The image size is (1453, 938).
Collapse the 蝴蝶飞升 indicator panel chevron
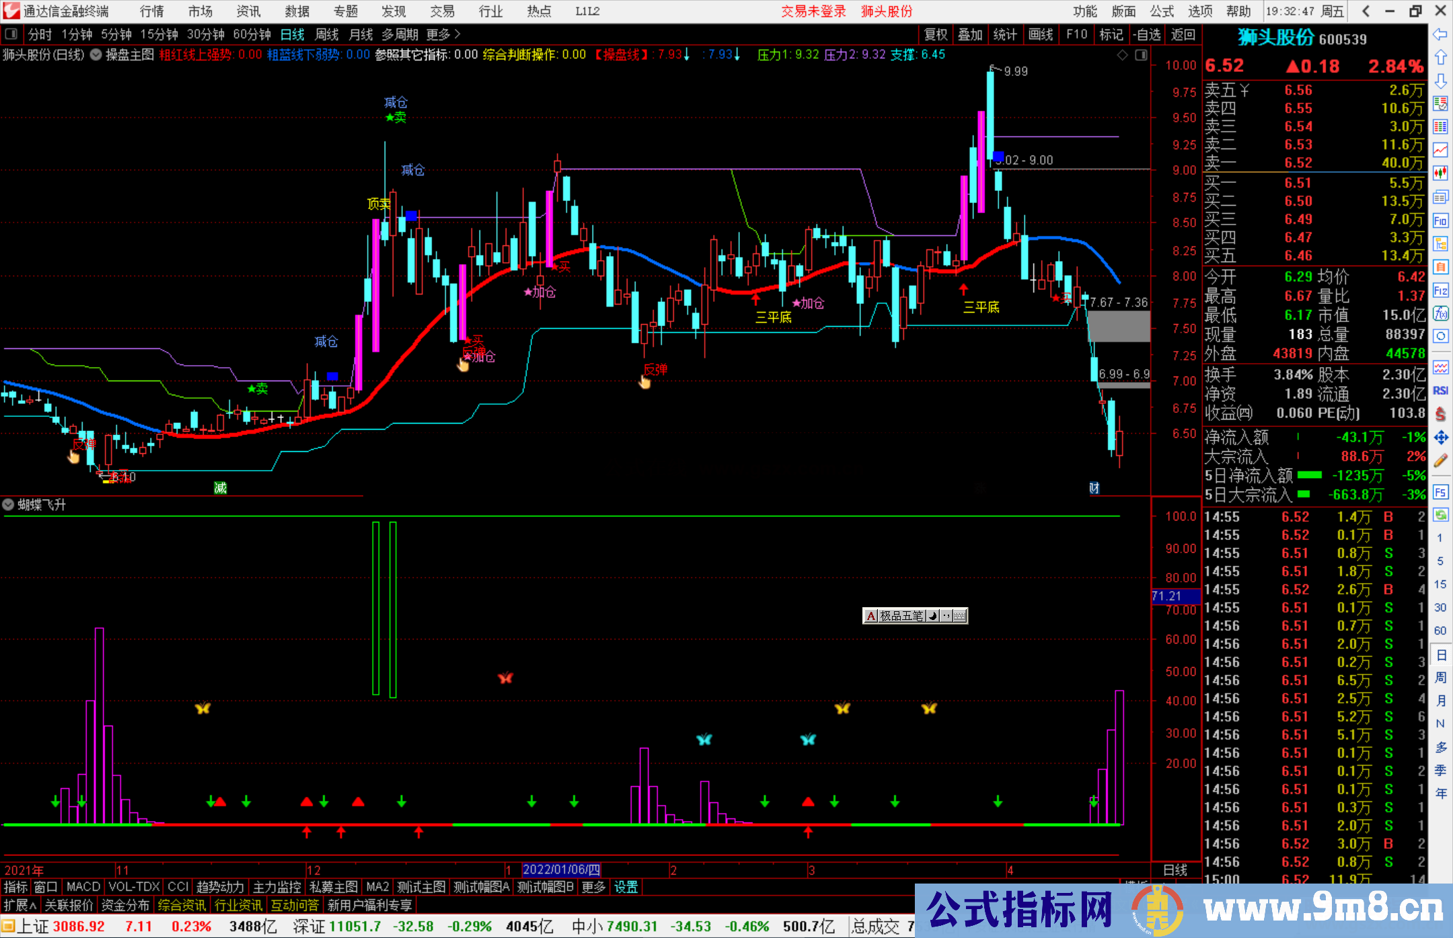coord(8,504)
